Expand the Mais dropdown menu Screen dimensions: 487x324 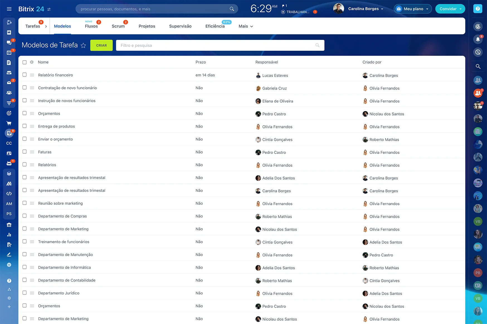pyautogui.click(x=246, y=26)
